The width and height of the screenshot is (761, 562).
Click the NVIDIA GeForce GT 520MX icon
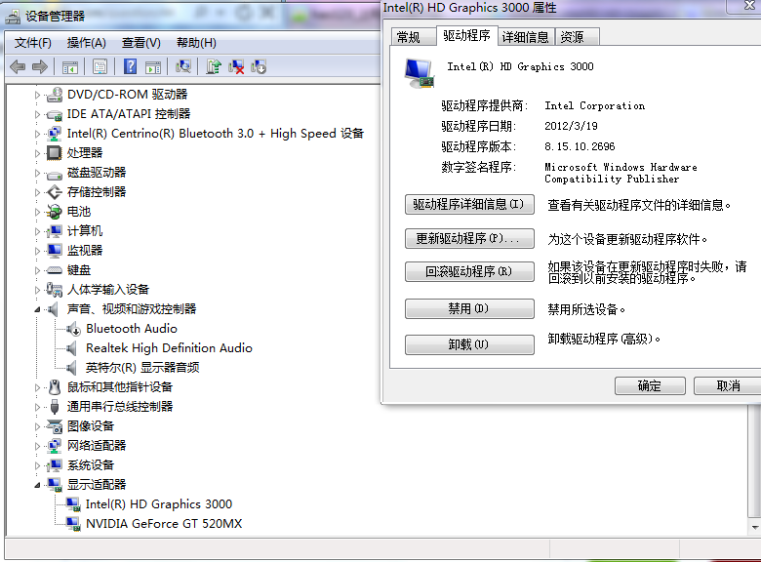(x=73, y=524)
